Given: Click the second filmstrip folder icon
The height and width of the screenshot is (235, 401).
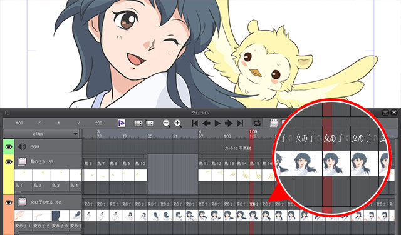Looking at the screenshot, I should pos(149,124).
